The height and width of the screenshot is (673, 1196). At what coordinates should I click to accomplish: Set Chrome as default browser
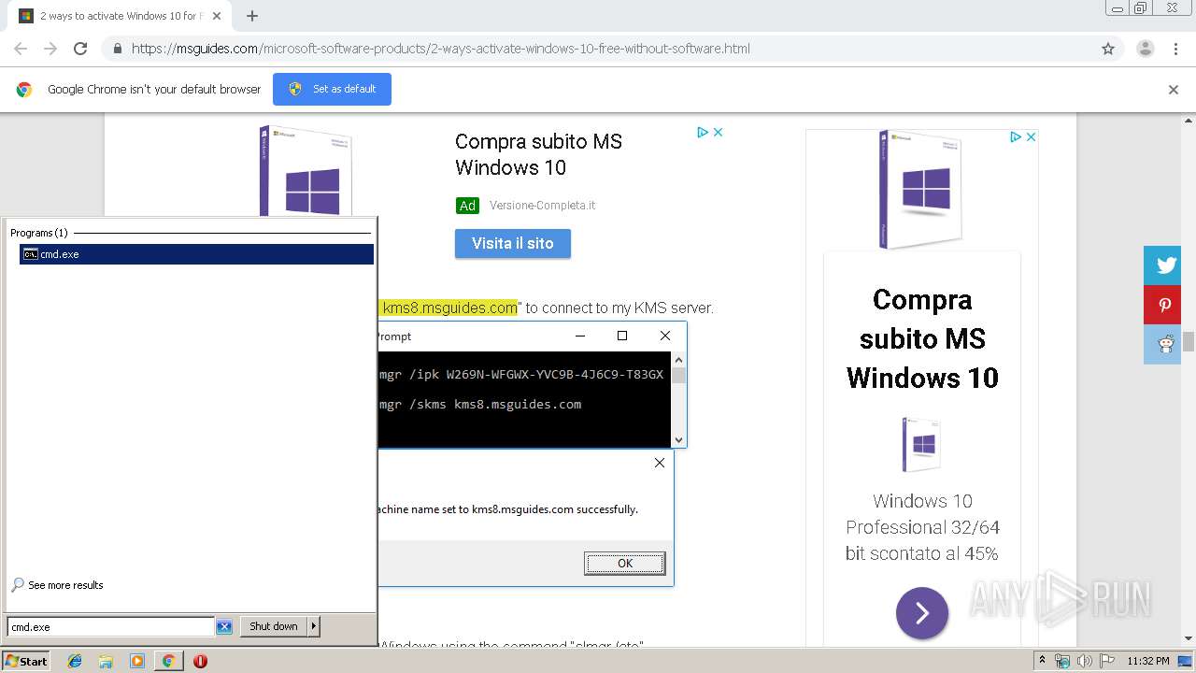click(332, 89)
